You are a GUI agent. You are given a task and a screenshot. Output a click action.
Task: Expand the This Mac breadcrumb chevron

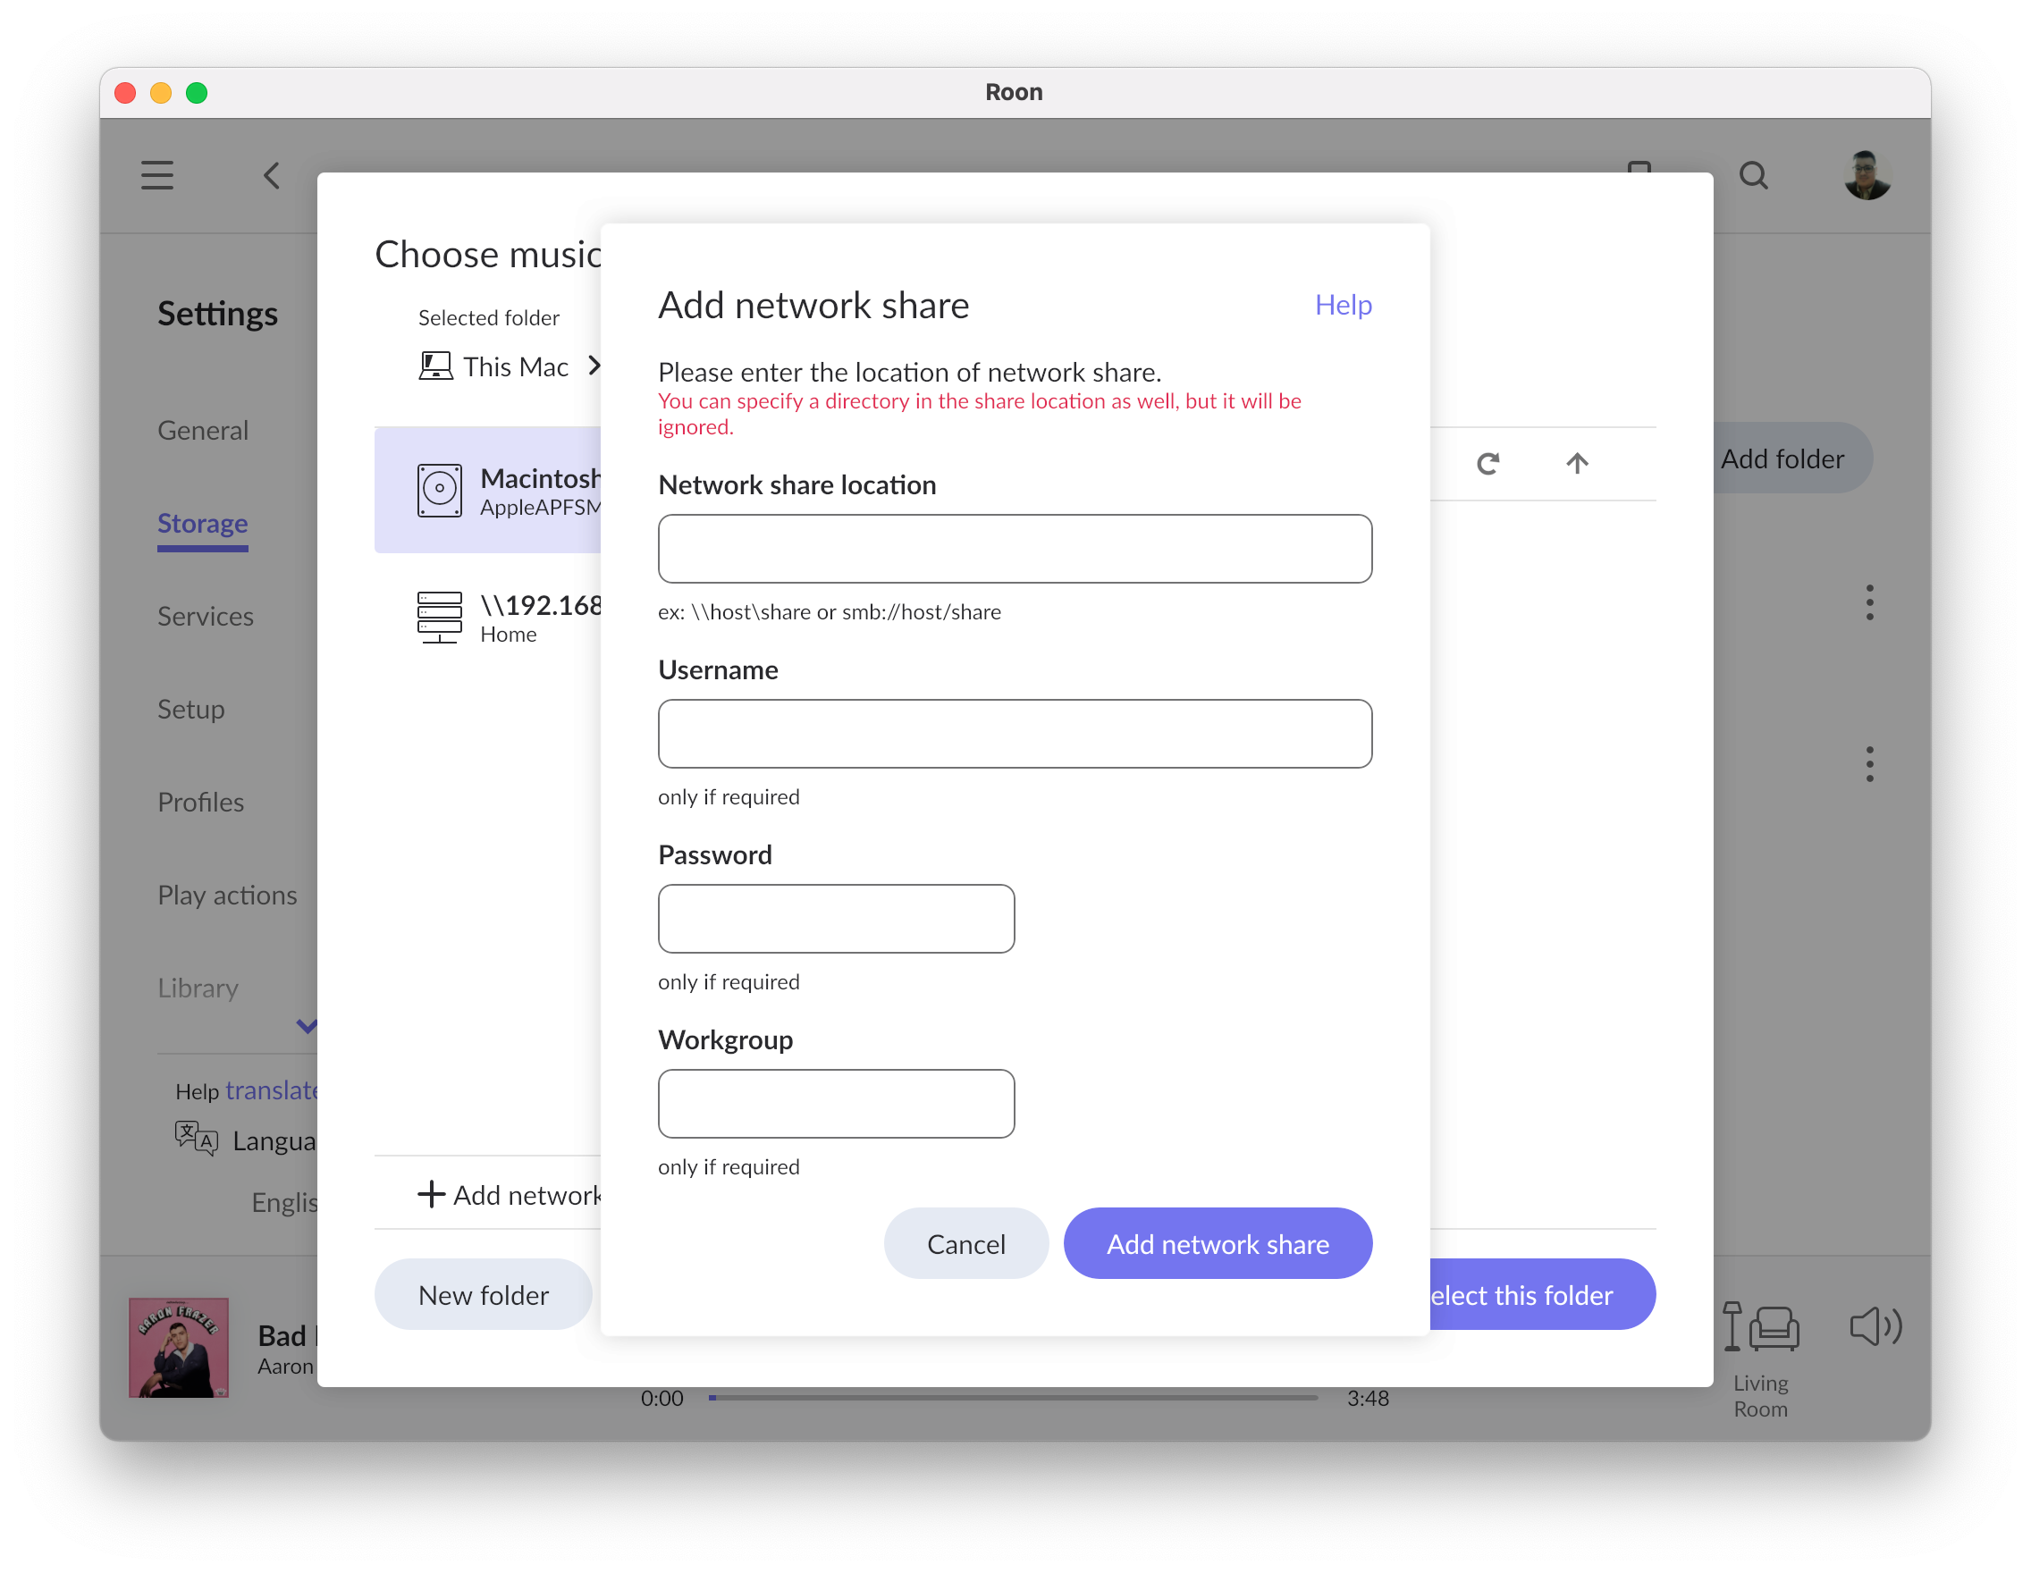594,366
